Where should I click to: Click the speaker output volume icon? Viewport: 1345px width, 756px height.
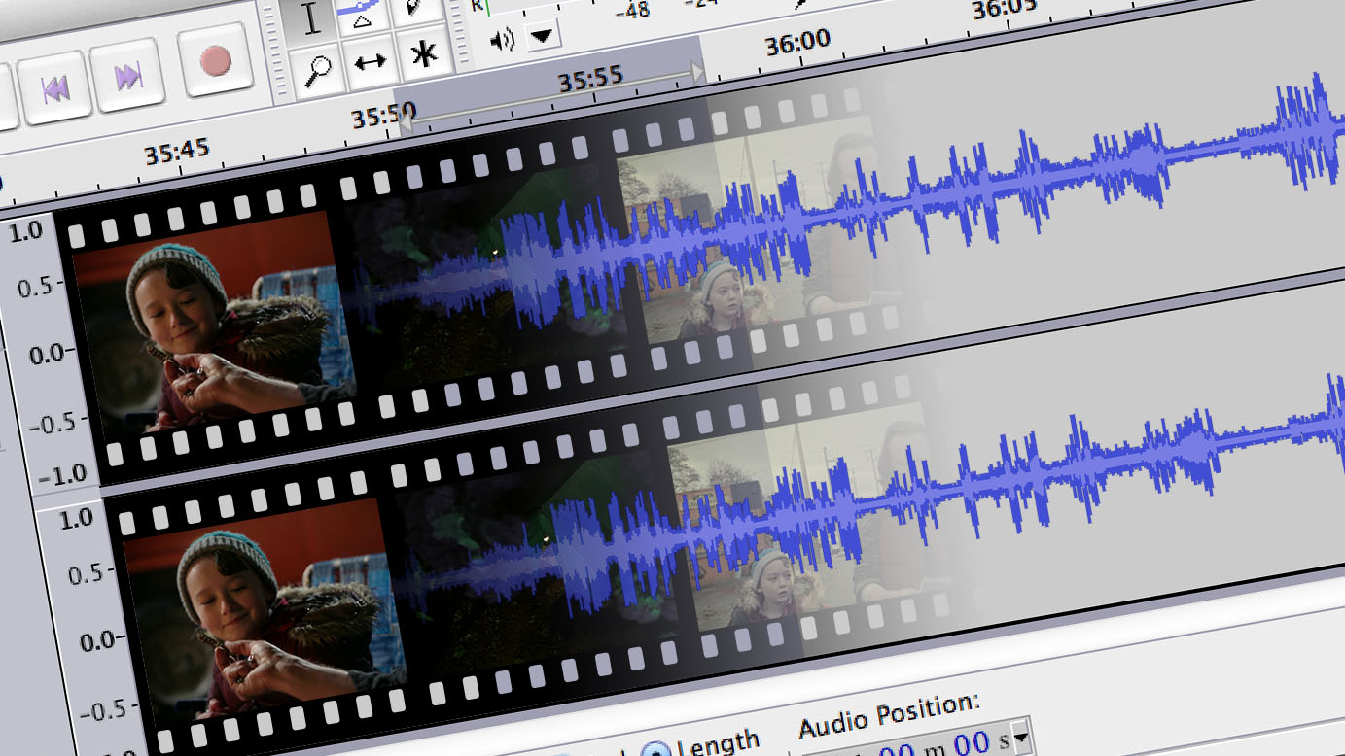[x=502, y=41]
